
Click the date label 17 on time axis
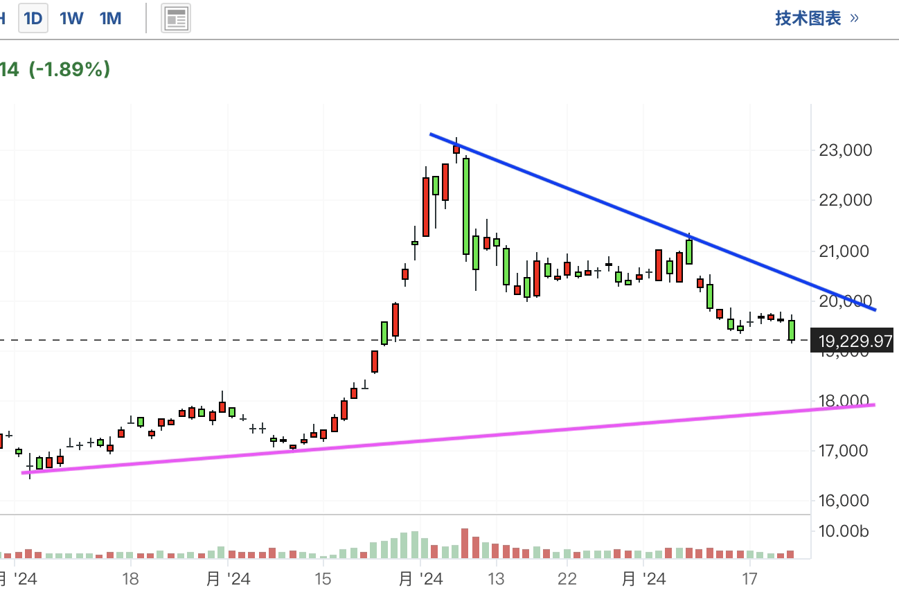pyautogui.click(x=749, y=578)
